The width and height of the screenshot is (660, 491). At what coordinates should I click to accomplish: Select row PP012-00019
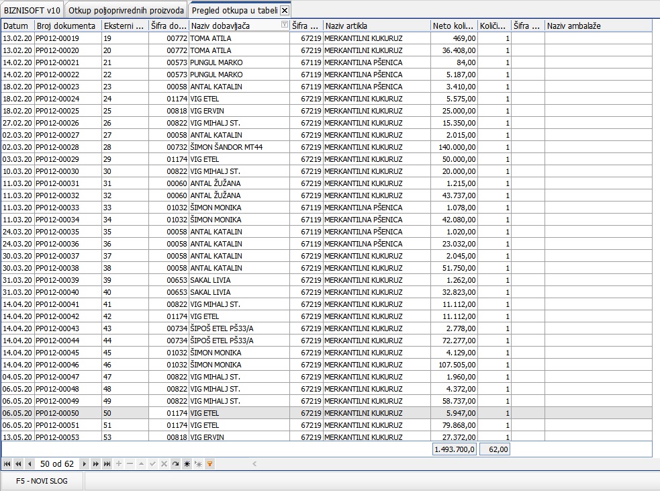(326, 38)
